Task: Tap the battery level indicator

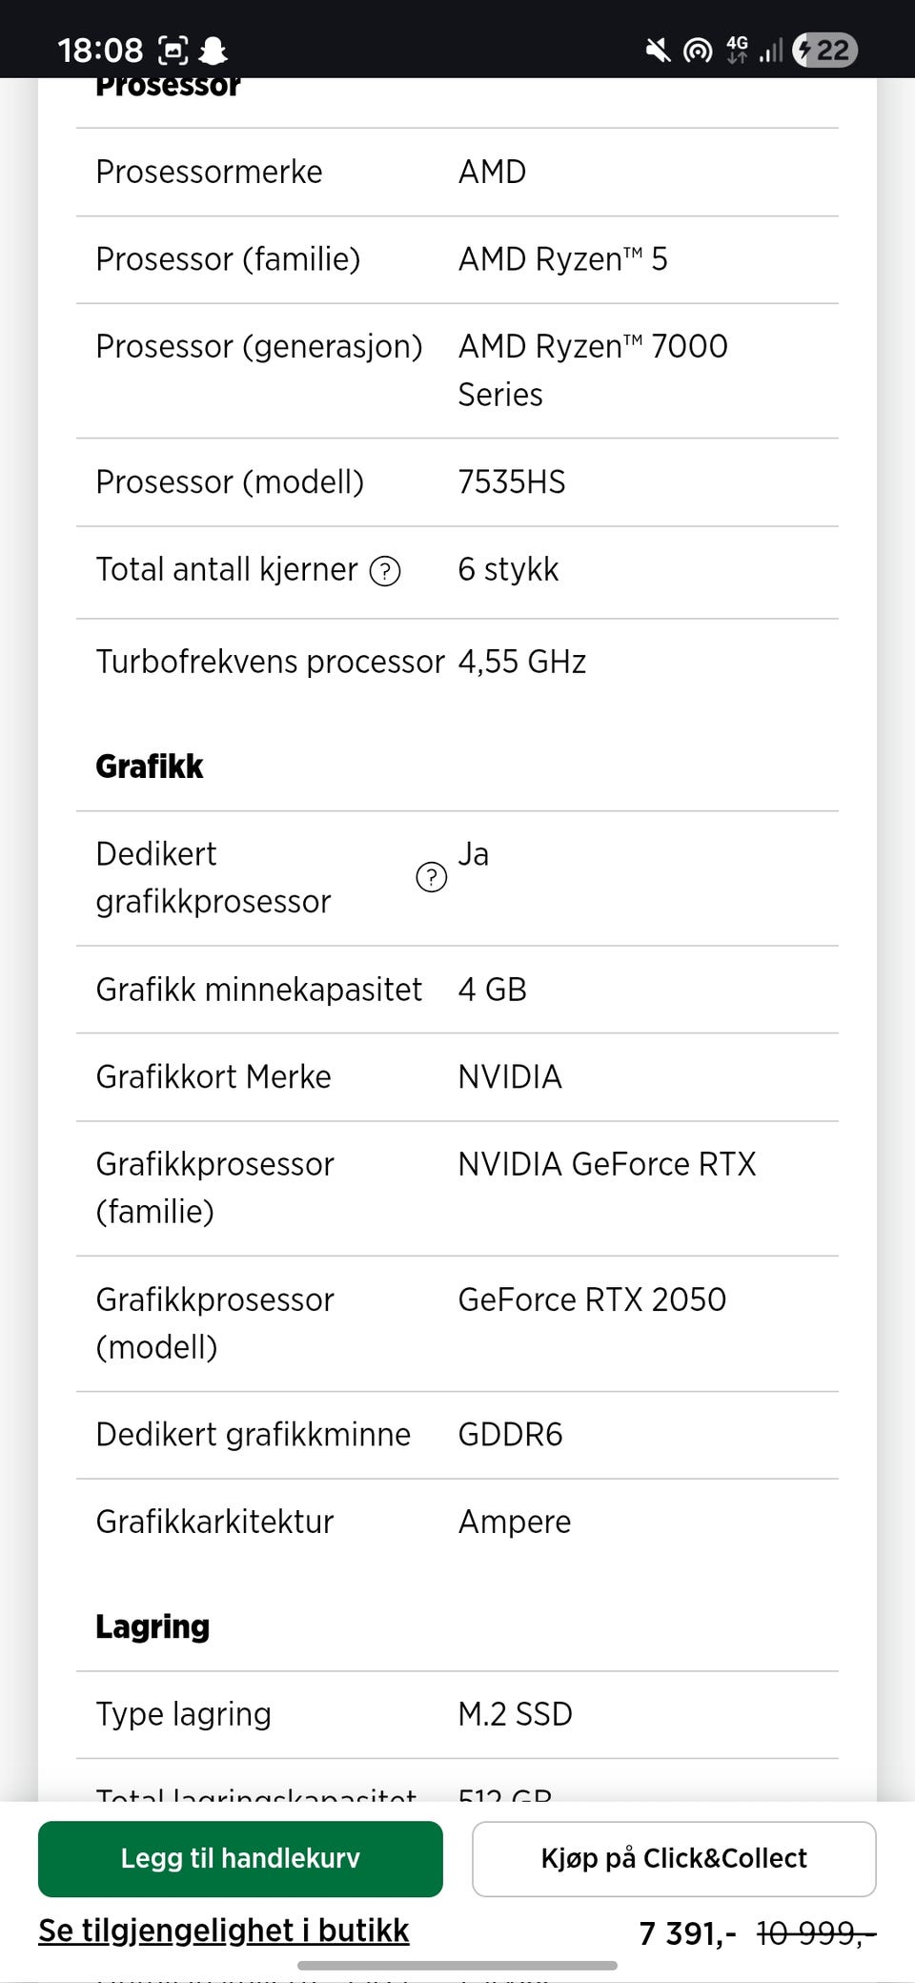Action: pyautogui.click(x=825, y=50)
